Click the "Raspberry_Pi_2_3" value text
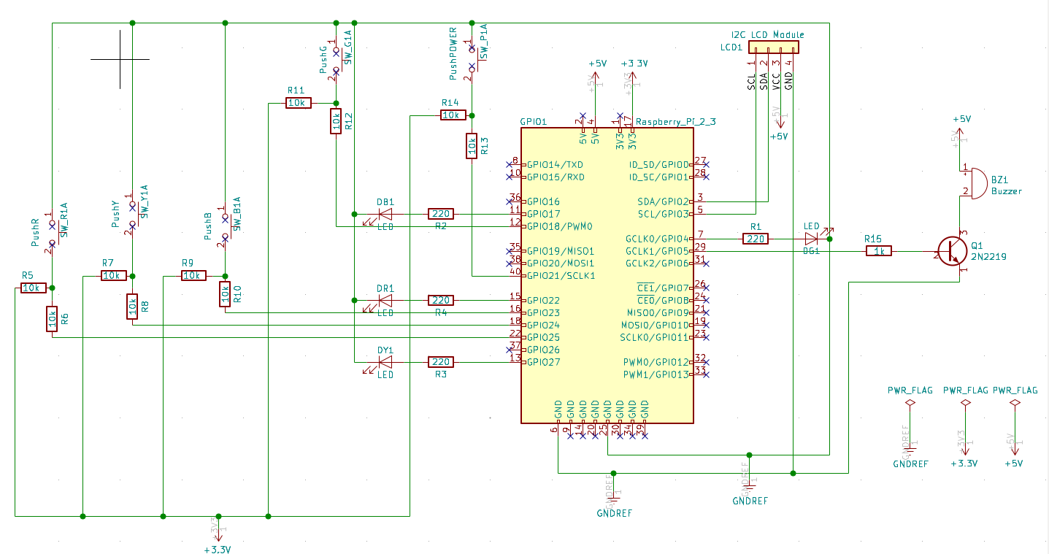The height and width of the screenshot is (554, 1049). [676, 122]
